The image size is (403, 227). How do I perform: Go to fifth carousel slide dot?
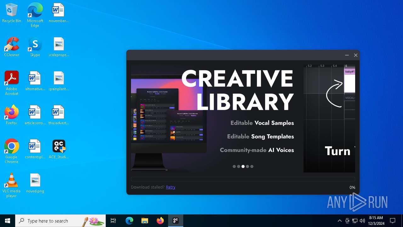(x=252, y=166)
